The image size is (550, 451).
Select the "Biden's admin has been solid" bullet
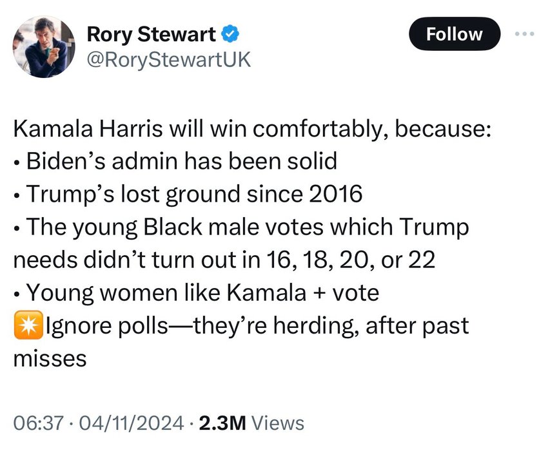181,161
